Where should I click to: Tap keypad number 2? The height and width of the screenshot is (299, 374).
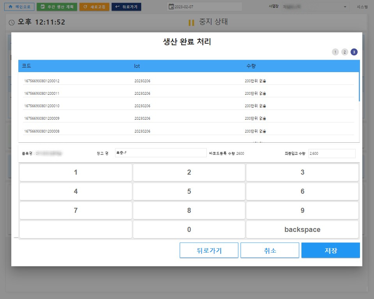tap(189, 172)
